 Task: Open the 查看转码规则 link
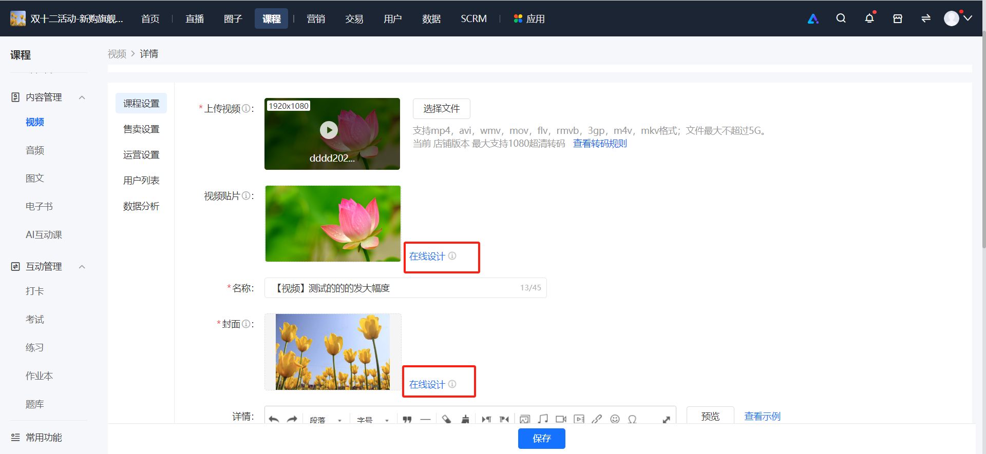point(600,144)
